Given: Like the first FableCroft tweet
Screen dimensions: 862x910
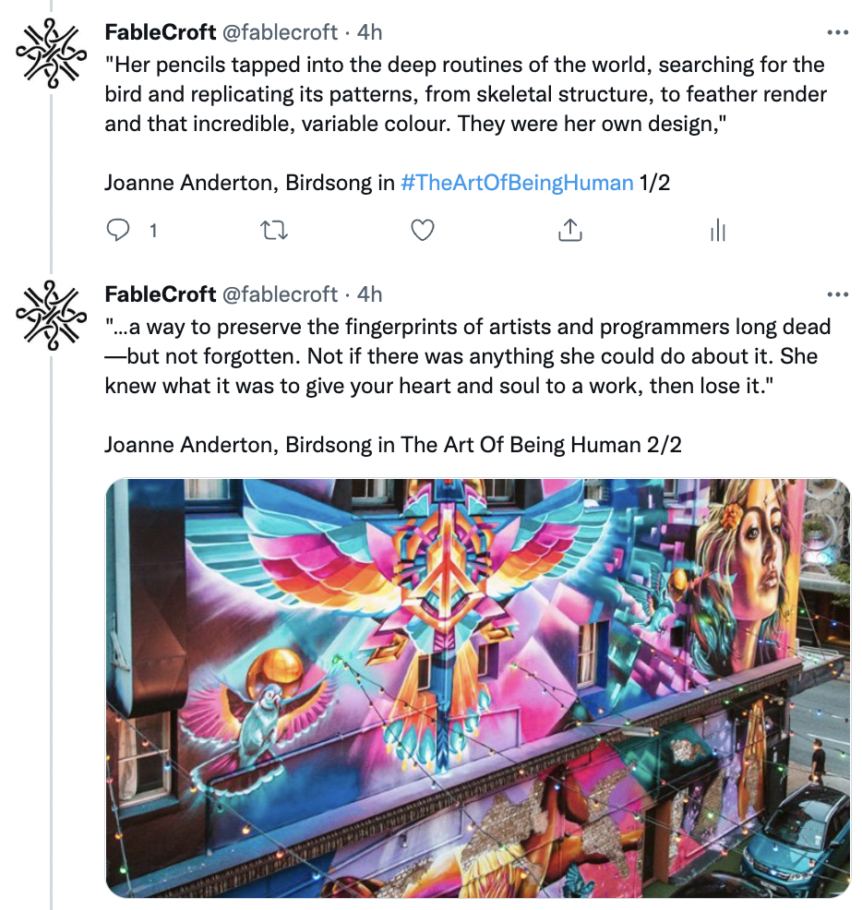Looking at the screenshot, I should pos(422,231).
